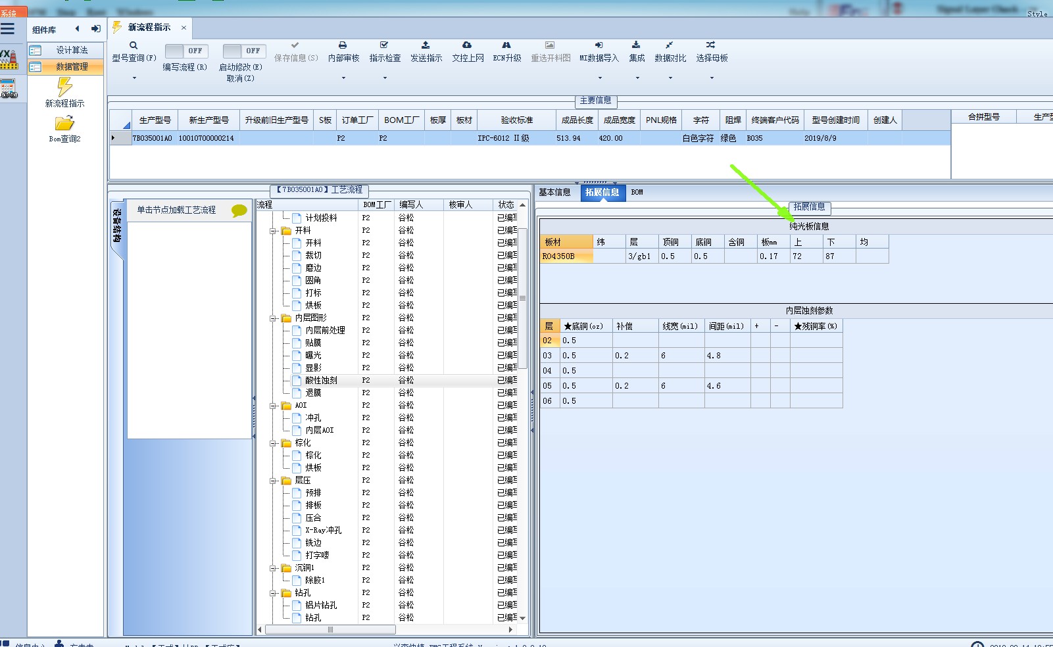Viewport: 1053px width, 647px height.
Task: Click the 保存信息 checkmark icon
Action: pos(295,45)
